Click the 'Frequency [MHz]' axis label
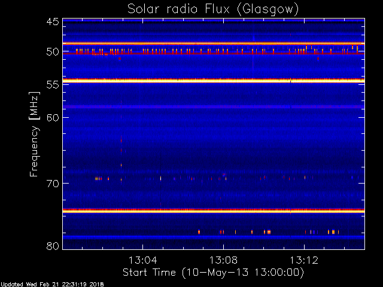Screen dimensions: 383x287 coord(34,134)
